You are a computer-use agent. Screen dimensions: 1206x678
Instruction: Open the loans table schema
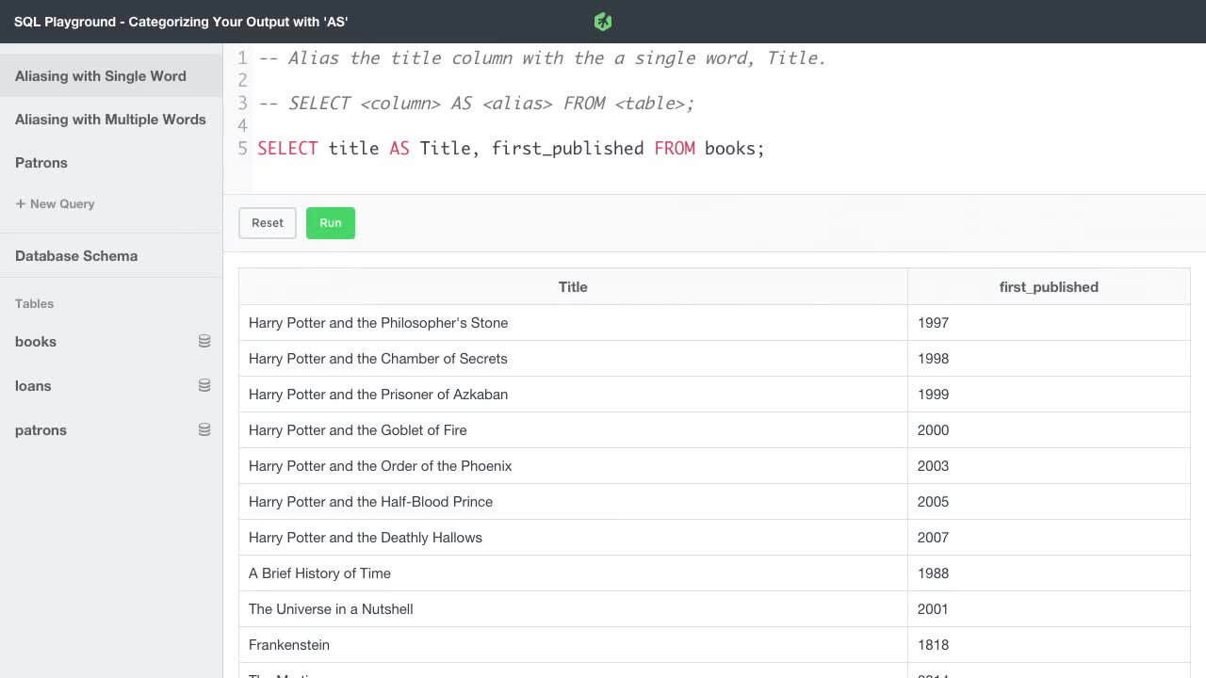pos(33,386)
